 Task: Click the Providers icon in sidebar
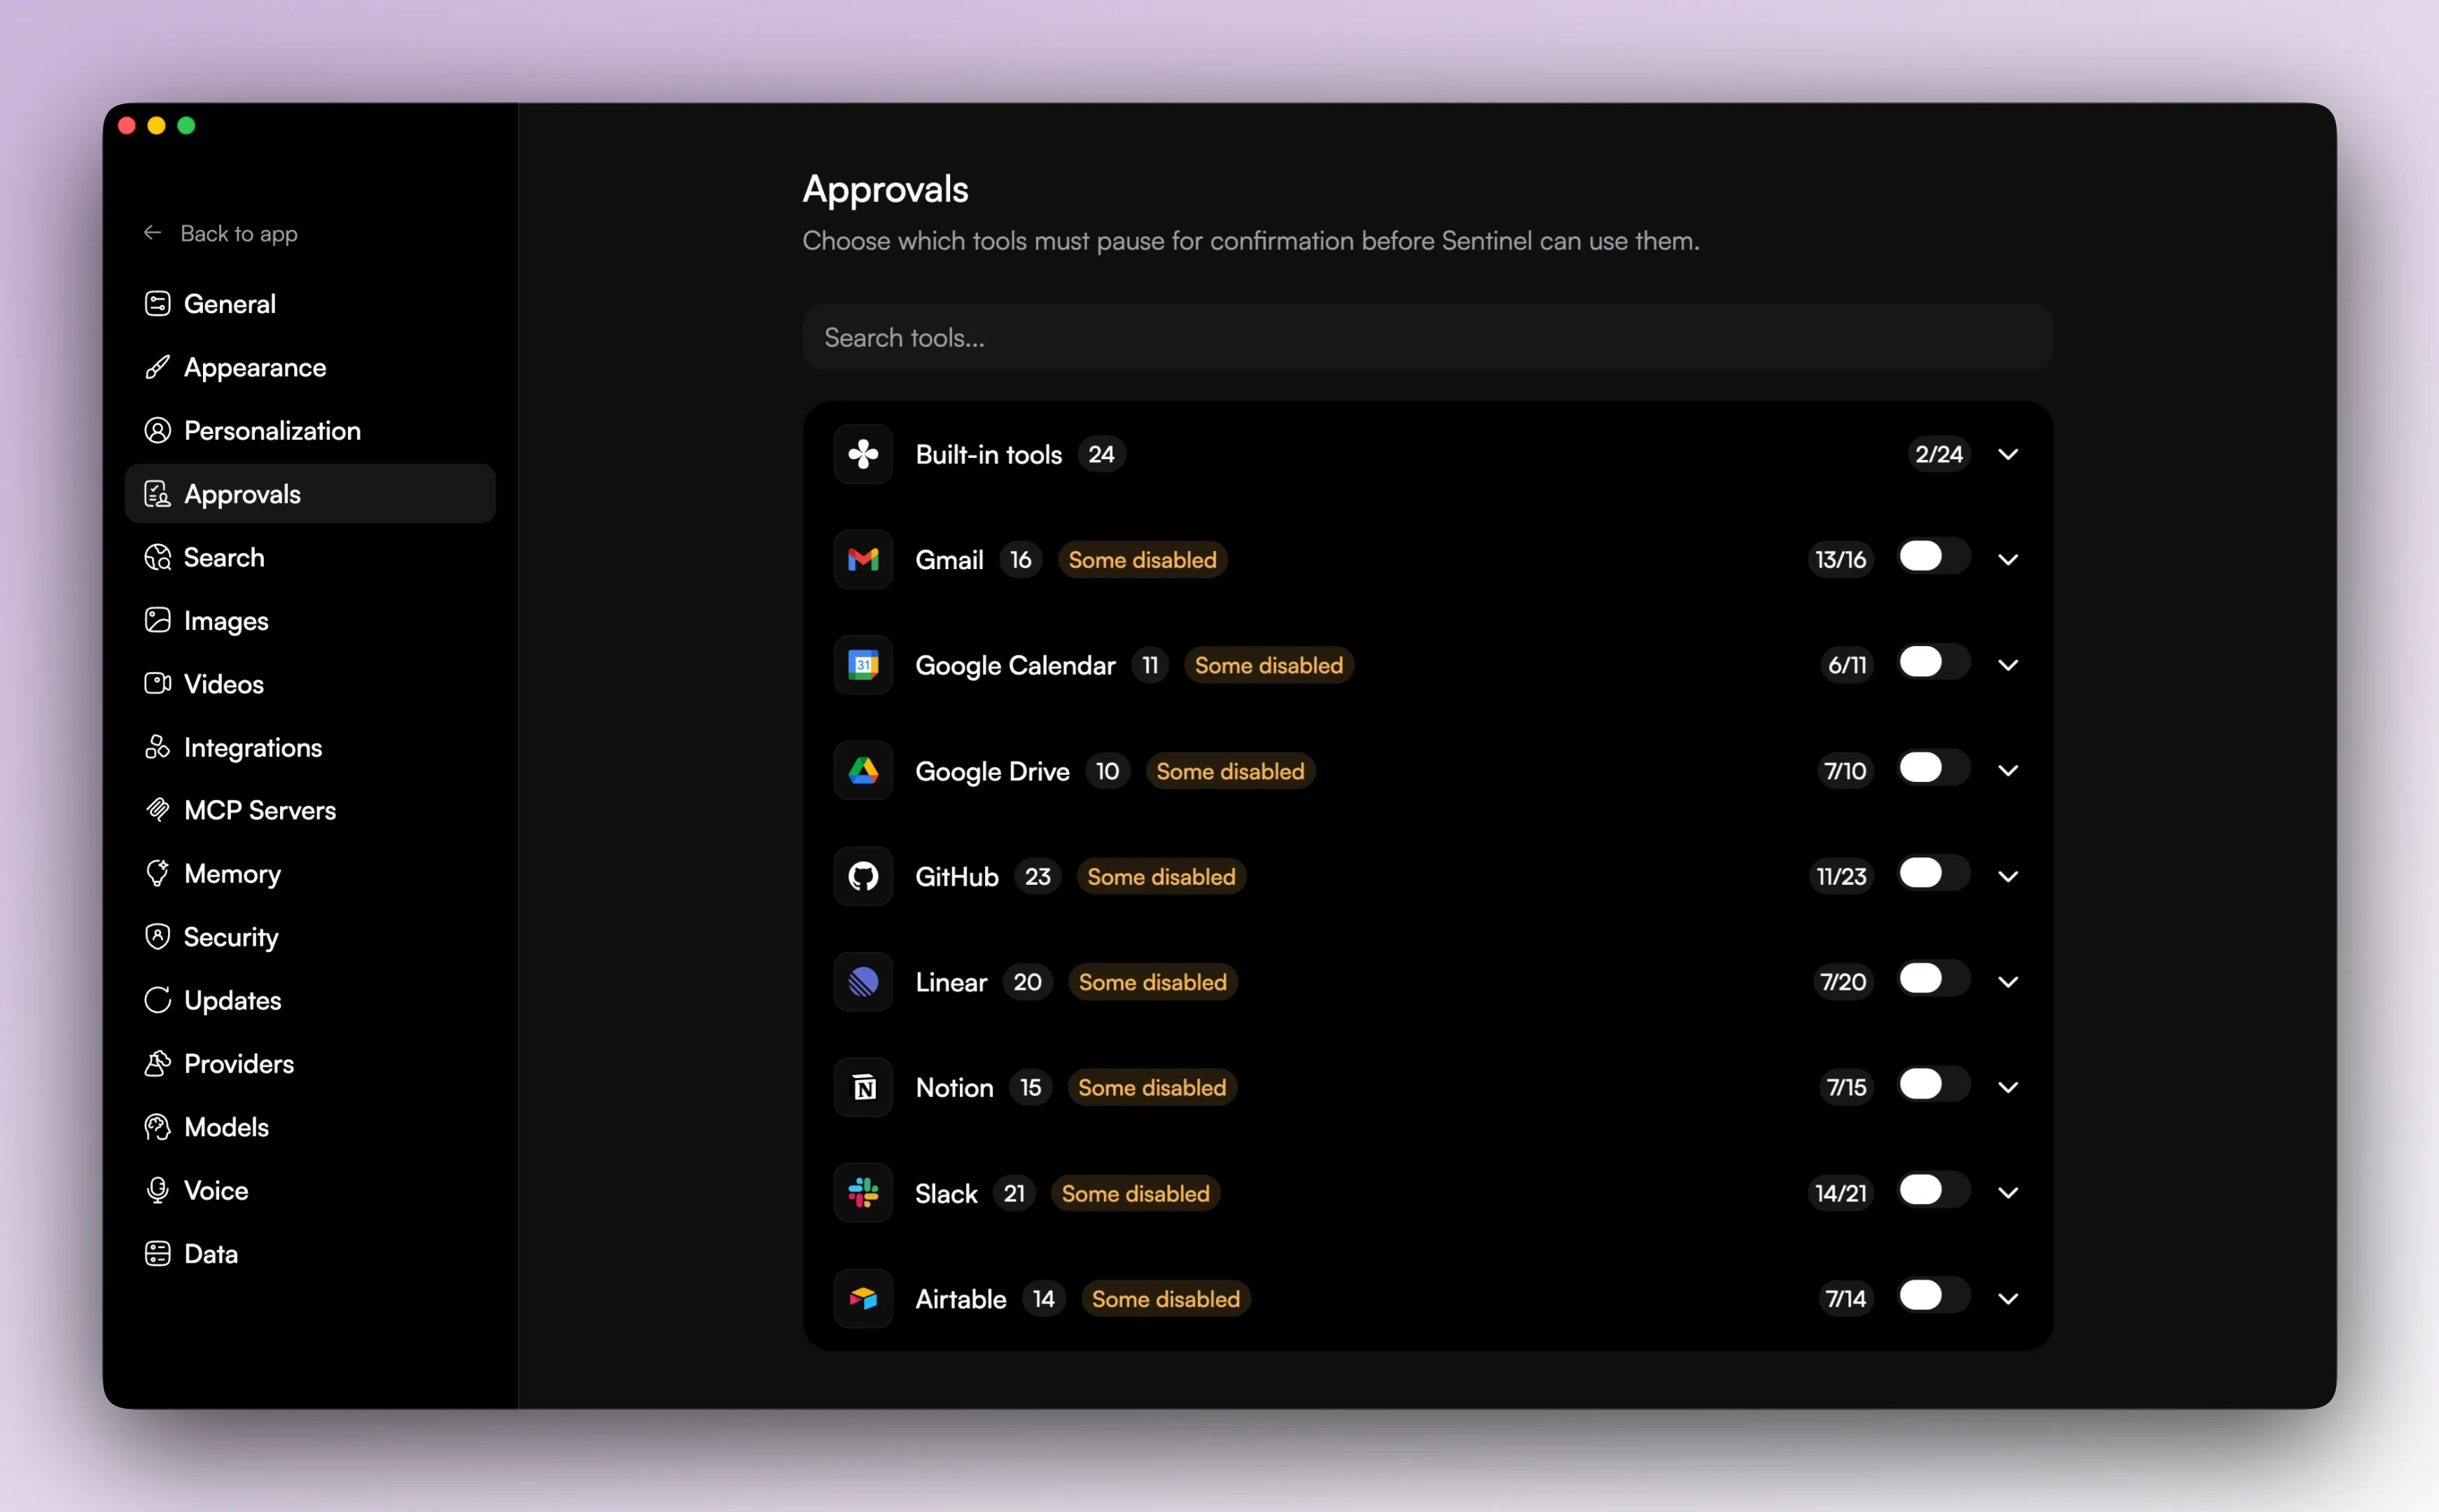(x=157, y=1063)
